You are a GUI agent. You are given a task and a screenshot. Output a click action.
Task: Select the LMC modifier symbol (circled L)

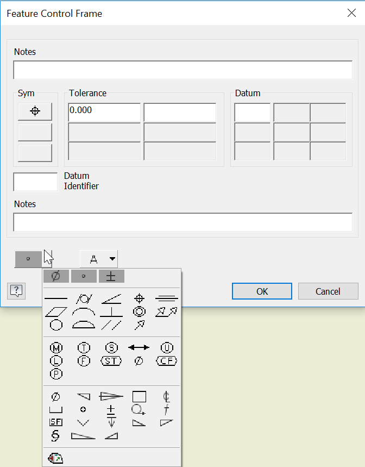[x=55, y=360]
